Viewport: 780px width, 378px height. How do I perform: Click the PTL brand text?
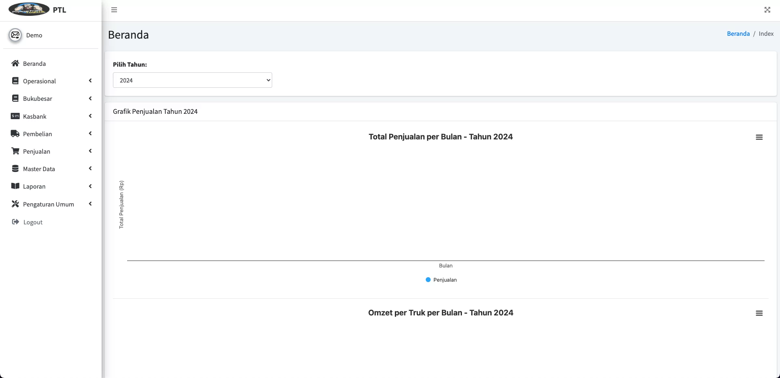[59, 10]
